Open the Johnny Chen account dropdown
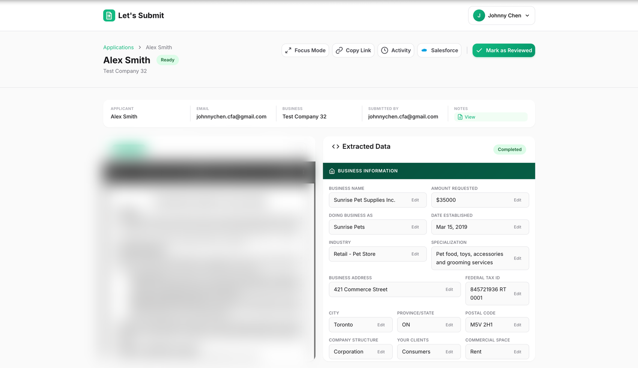Screen dimensions: 638x368 coord(501,15)
